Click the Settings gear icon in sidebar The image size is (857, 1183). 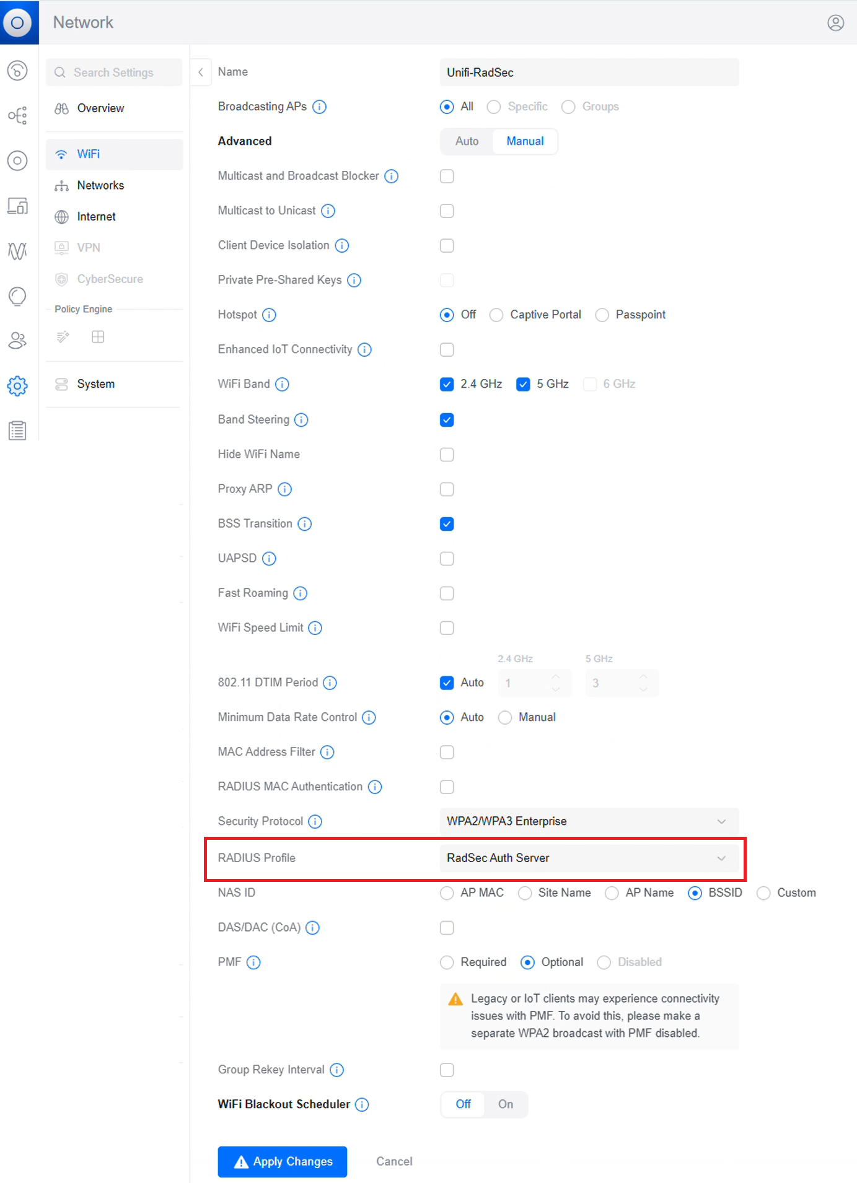click(17, 386)
